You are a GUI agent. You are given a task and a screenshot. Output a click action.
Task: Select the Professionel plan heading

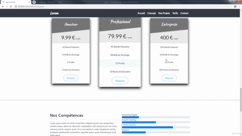pyautogui.click(x=121, y=22)
